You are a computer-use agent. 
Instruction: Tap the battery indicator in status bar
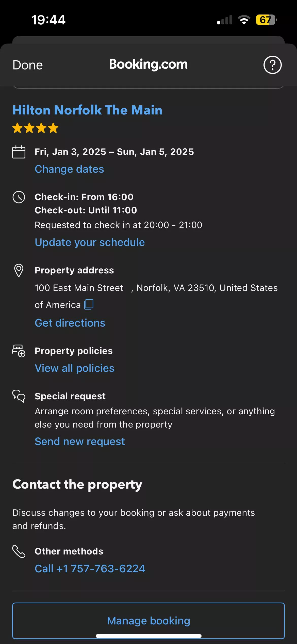[266, 20]
